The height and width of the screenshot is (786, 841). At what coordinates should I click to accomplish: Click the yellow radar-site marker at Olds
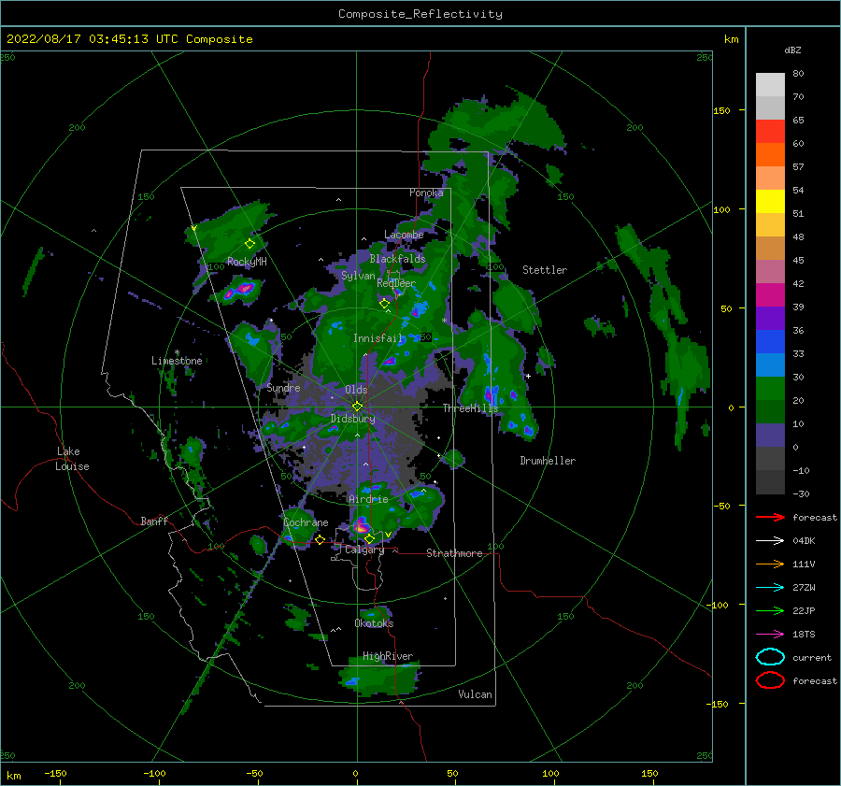tap(357, 407)
